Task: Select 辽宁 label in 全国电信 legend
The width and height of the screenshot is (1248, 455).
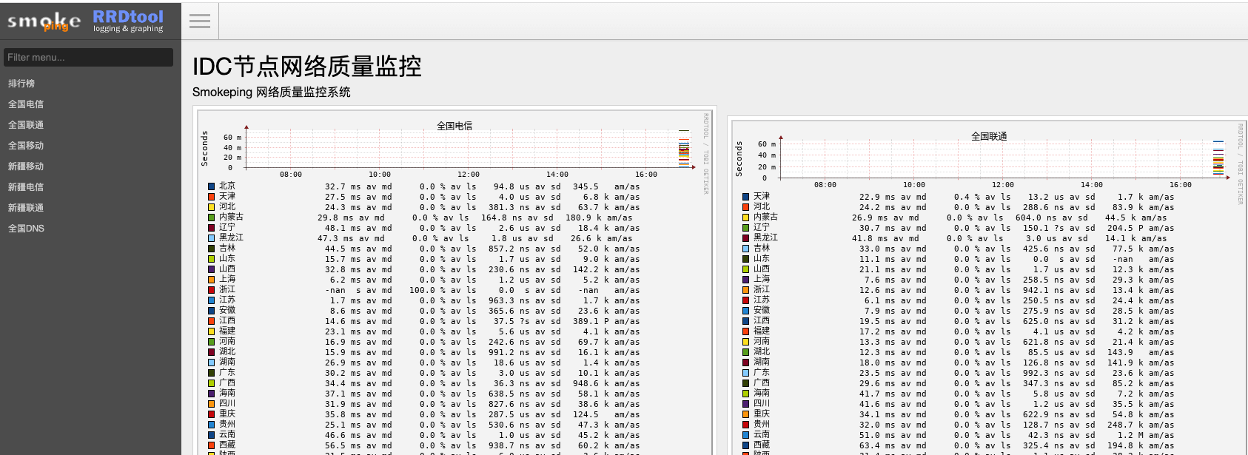Action: [227, 228]
